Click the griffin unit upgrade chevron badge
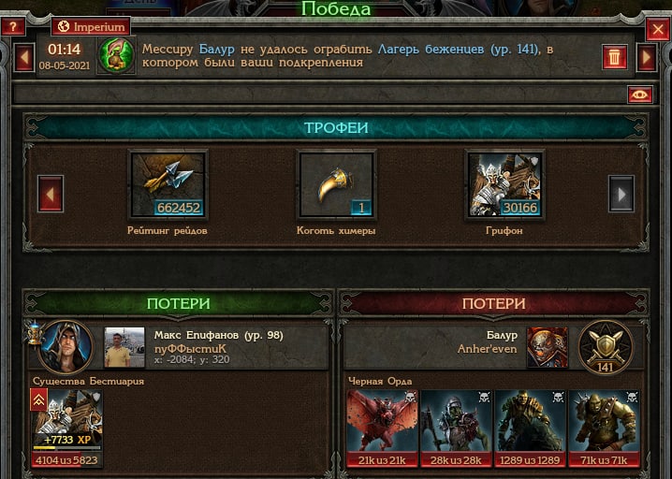The image size is (672, 479). tap(38, 399)
